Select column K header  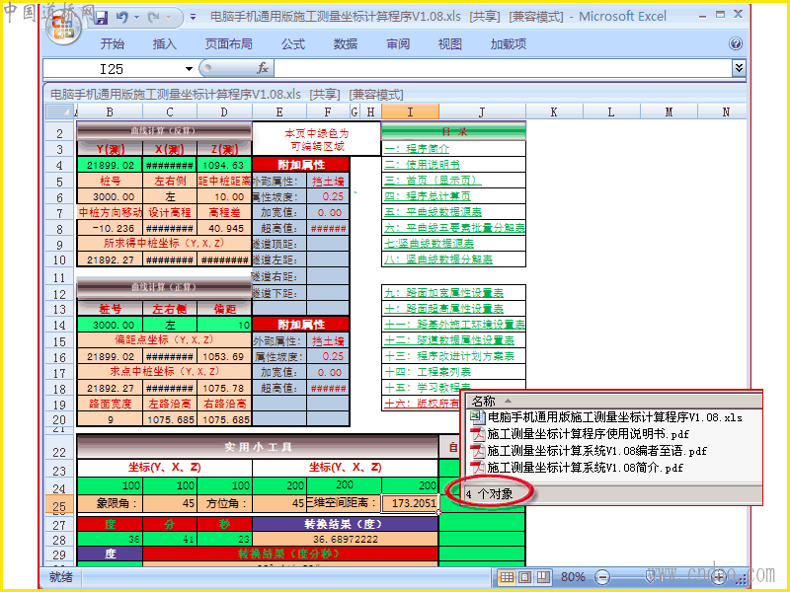(554, 111)
